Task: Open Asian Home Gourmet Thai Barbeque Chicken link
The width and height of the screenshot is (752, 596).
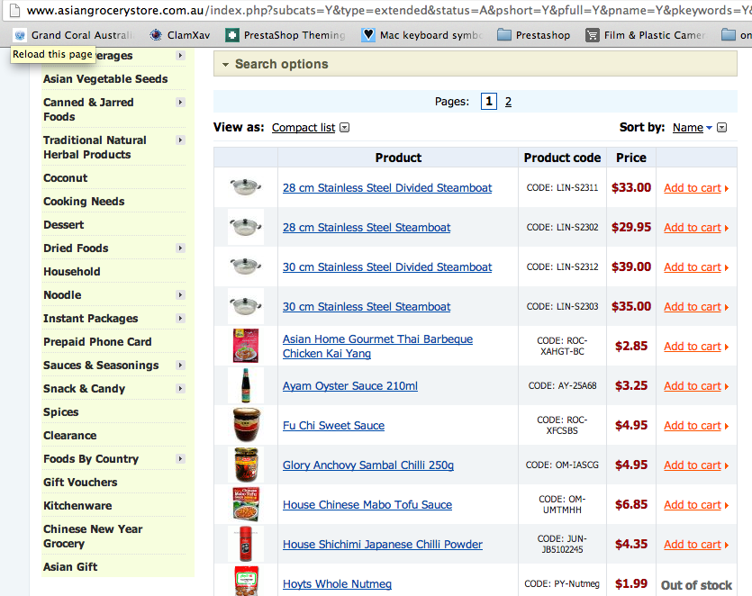Action: point(377,347)
